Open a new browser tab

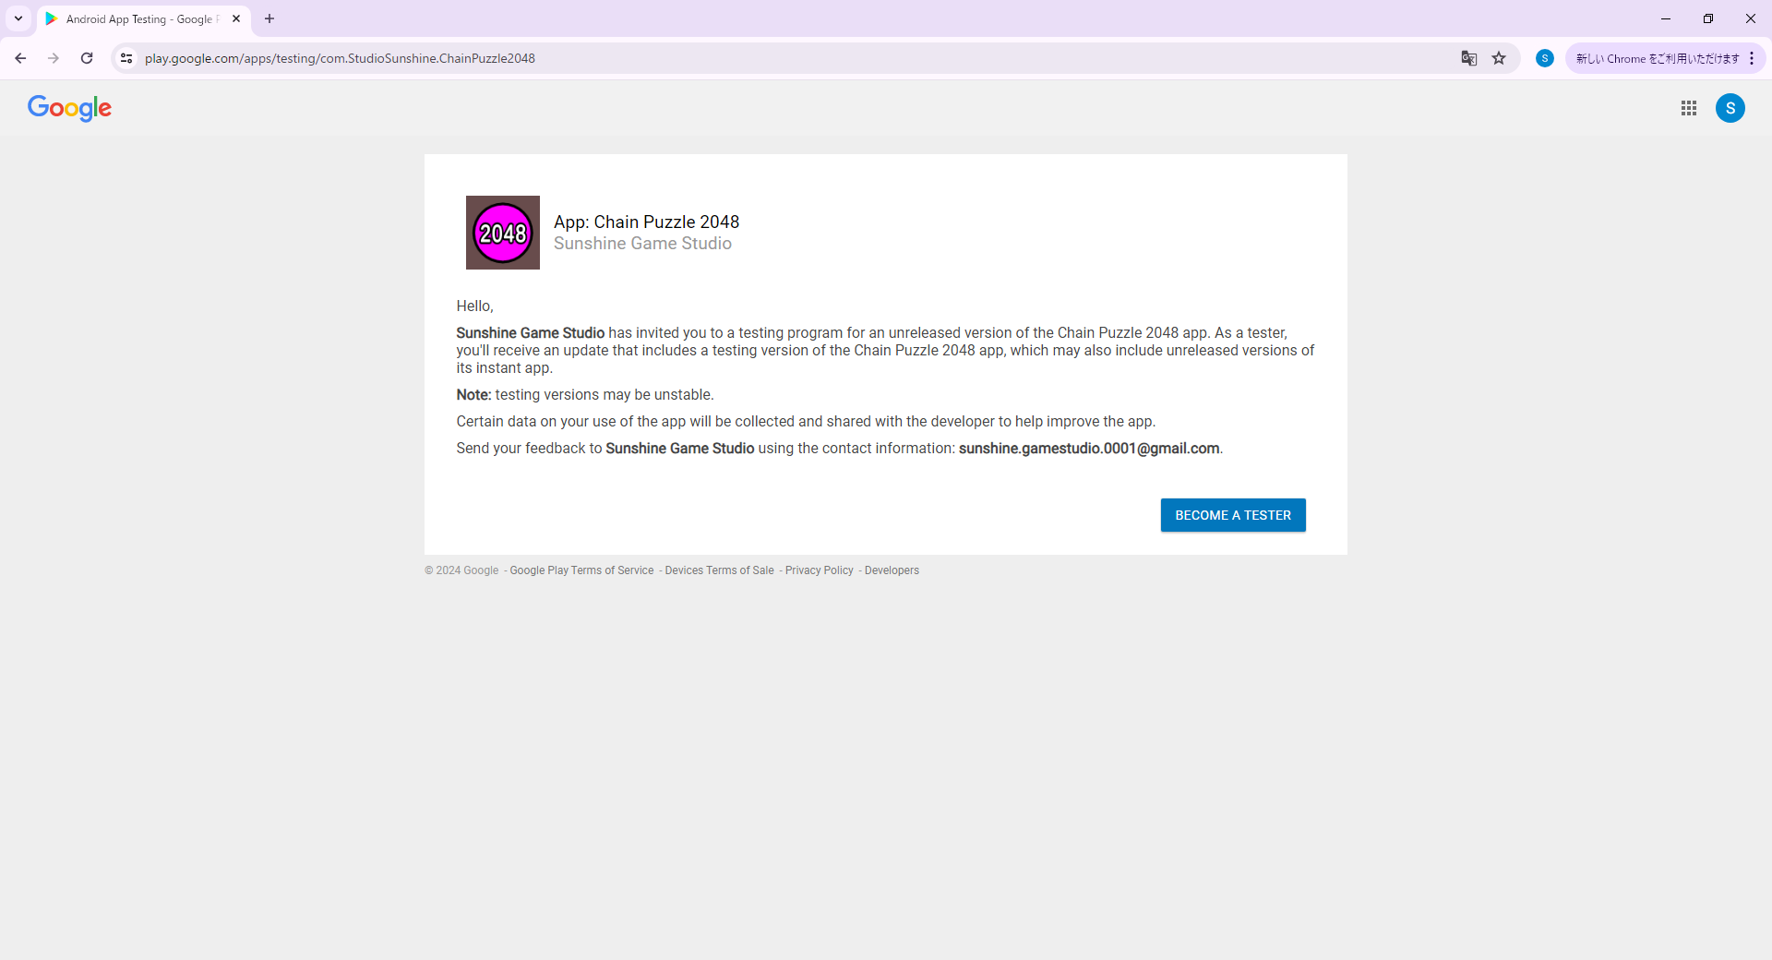click(x=269, y=18)
